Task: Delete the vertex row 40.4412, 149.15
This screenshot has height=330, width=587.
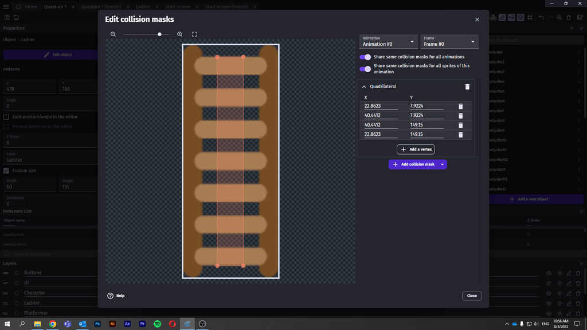Action: coord(460,125)
